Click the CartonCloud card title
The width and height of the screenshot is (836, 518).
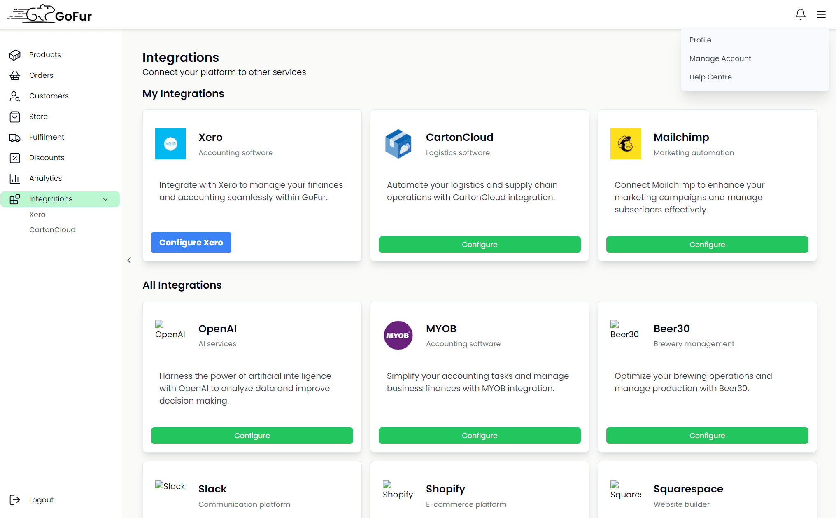(459, 137)
